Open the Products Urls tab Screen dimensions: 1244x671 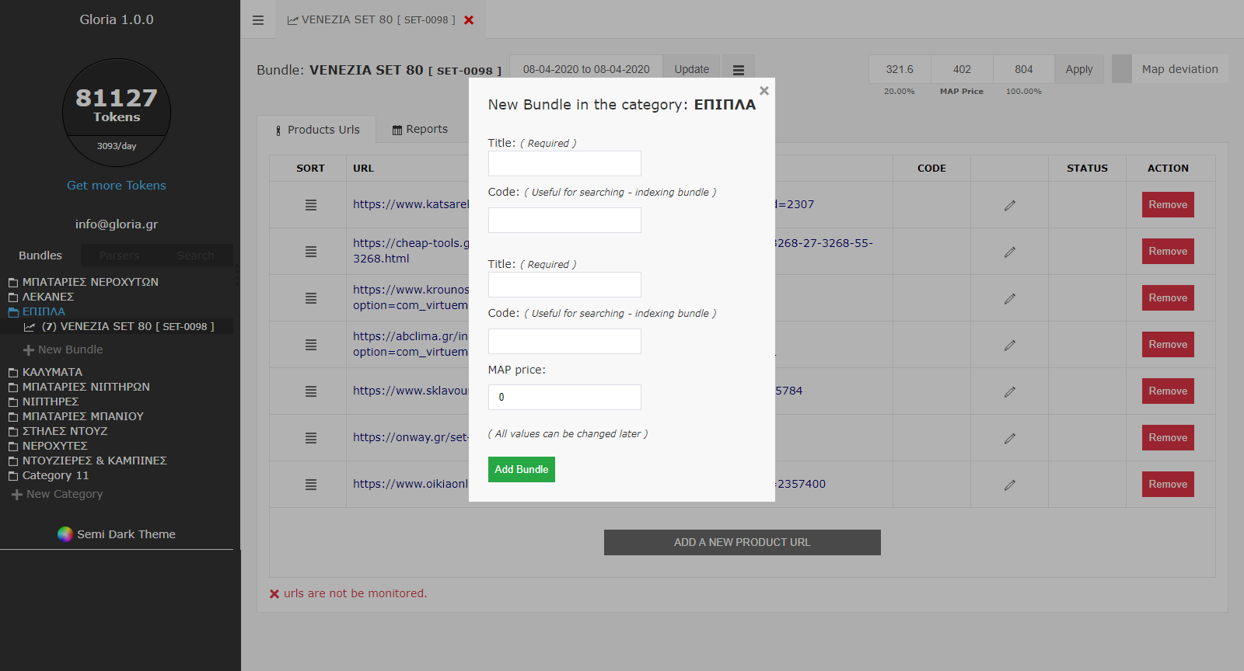(317, 130)
